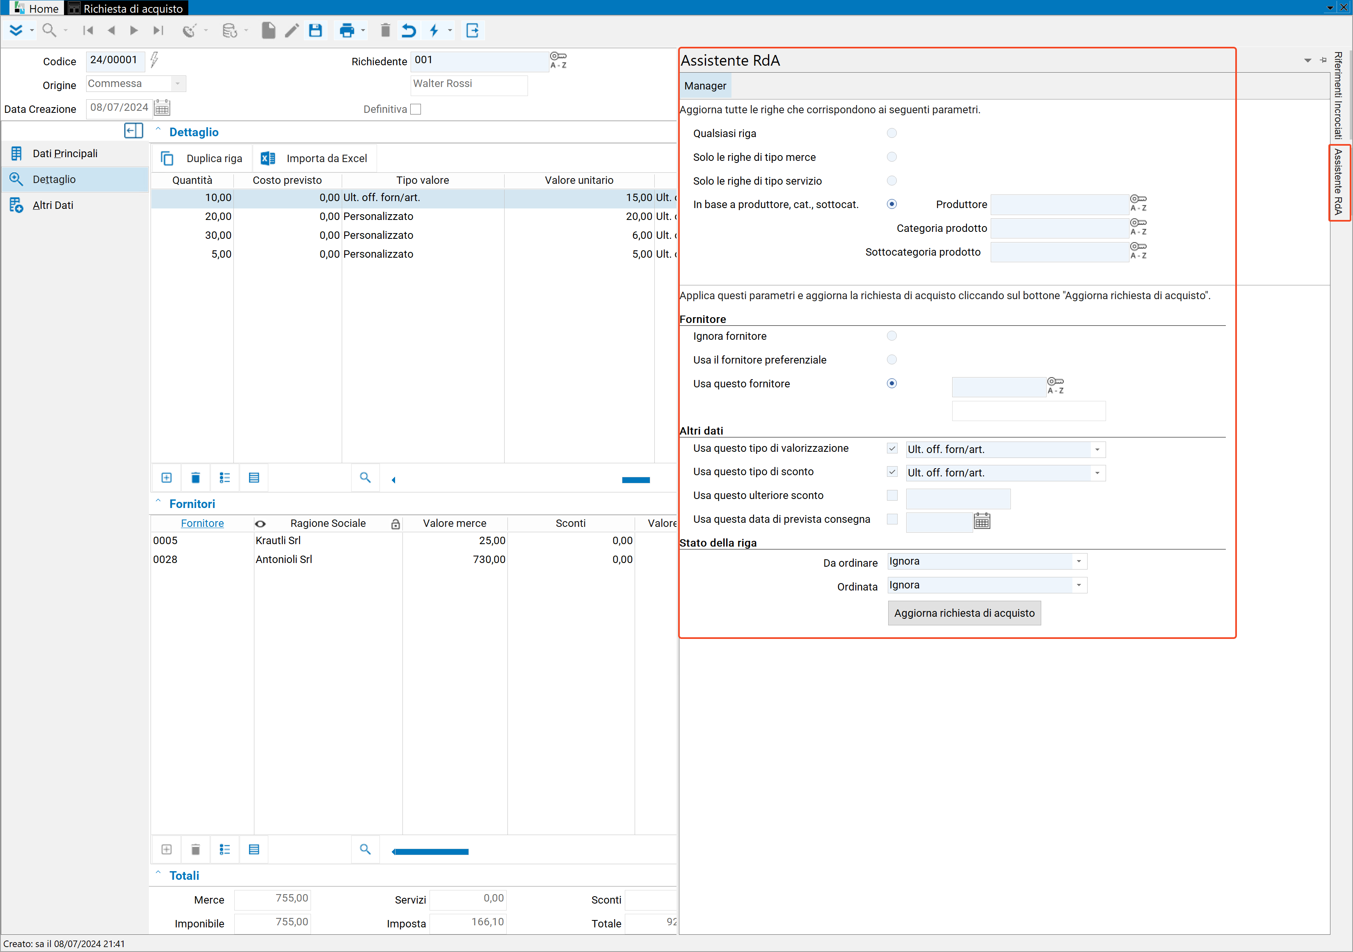Click the Fornitori grid horizontal scrollbar
This screenshot has height=952, width=1353.
[x=430, y=852]
